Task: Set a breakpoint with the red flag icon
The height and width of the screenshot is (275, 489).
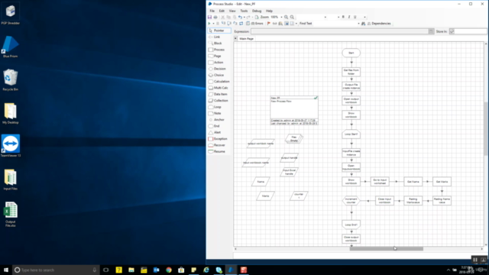Action: [268, 24]
